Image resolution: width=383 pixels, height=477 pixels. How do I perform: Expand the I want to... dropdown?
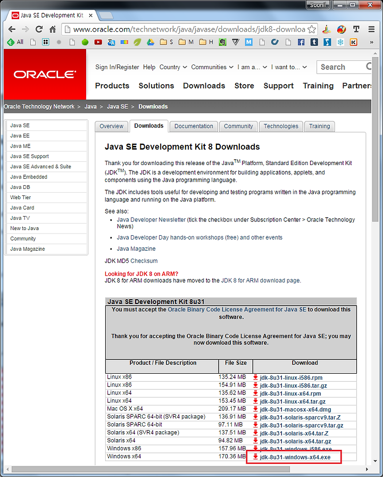[x=289, y=67]
